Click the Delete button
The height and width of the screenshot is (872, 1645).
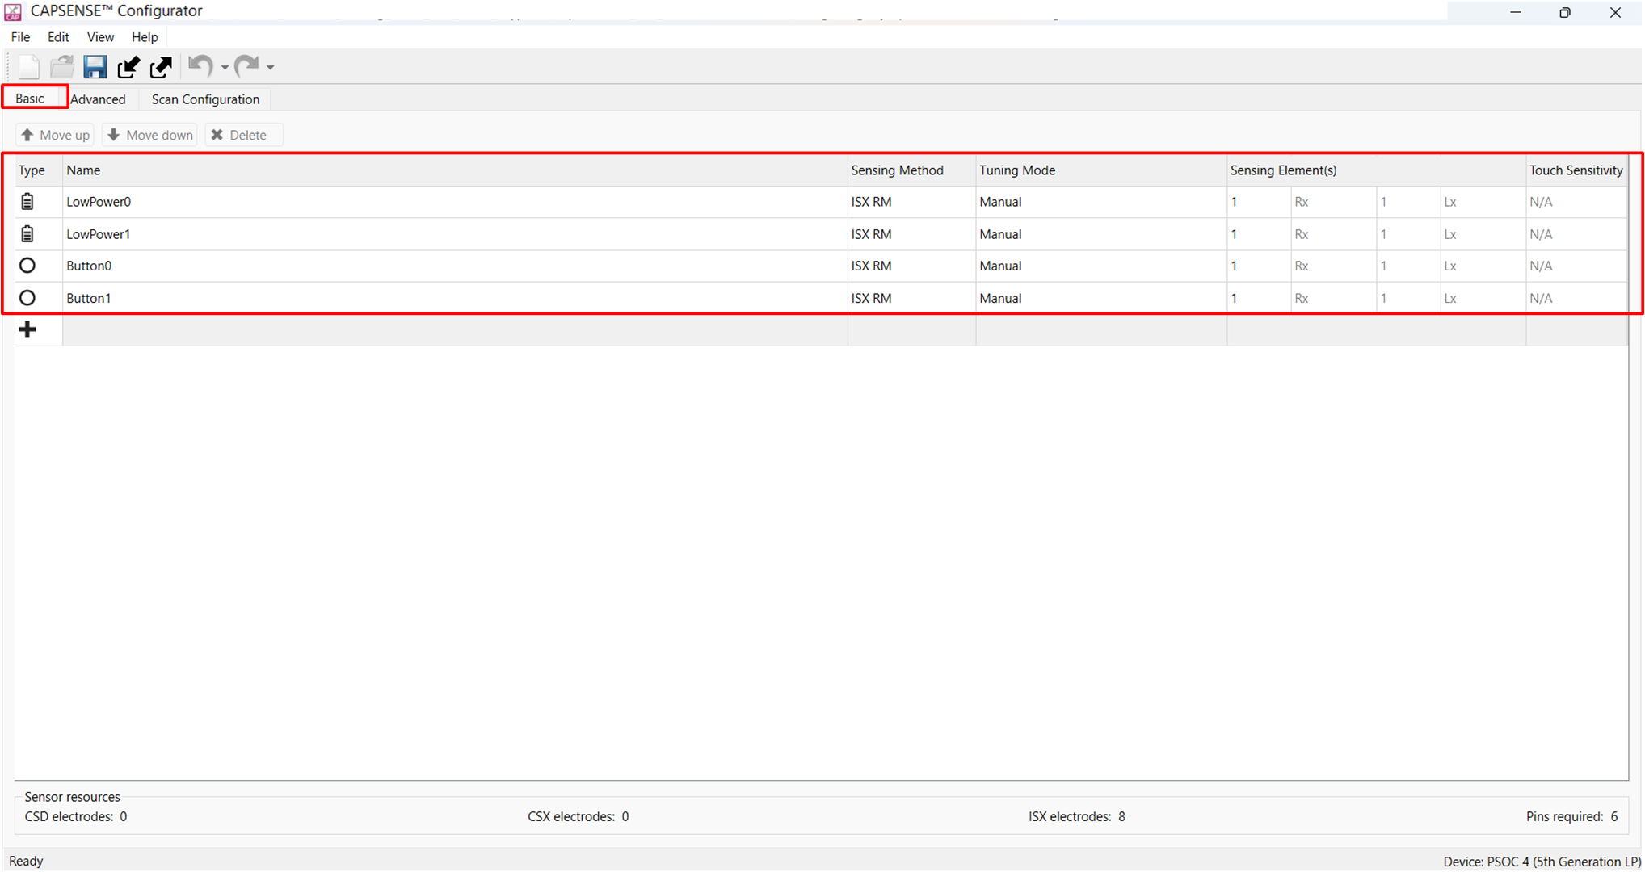pyautogui.click(x=243, y=135)
